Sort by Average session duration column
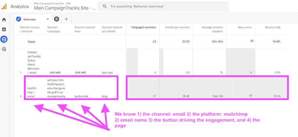The height and width of the screenshot is (137, 298). click(x=212, y=29)
